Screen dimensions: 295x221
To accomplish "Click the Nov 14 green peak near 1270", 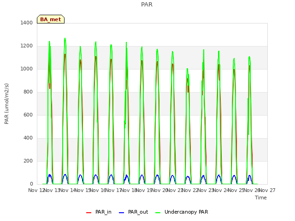I will click(x=65, y=39).
